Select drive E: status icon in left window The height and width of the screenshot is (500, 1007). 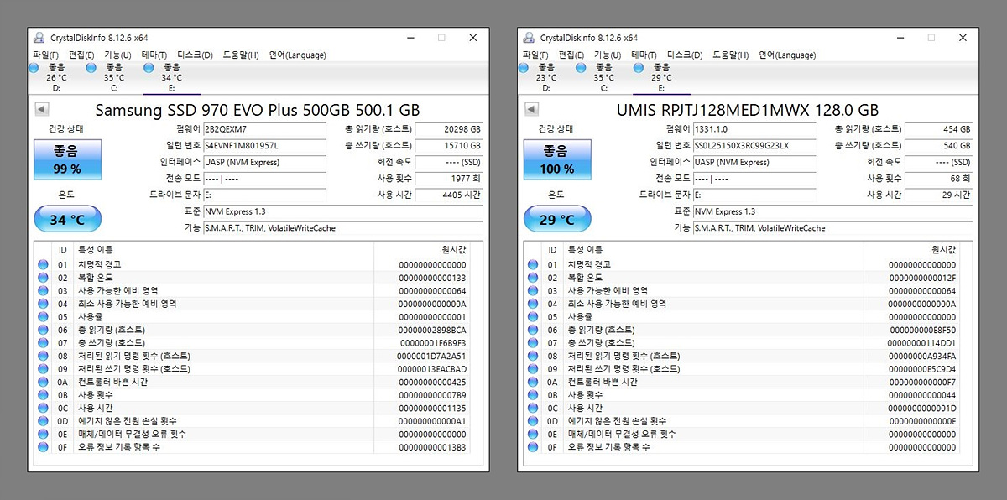149,67
